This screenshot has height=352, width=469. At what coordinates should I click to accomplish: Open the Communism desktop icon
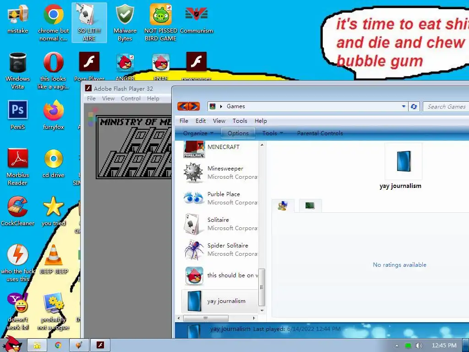[x=196, y=19]
